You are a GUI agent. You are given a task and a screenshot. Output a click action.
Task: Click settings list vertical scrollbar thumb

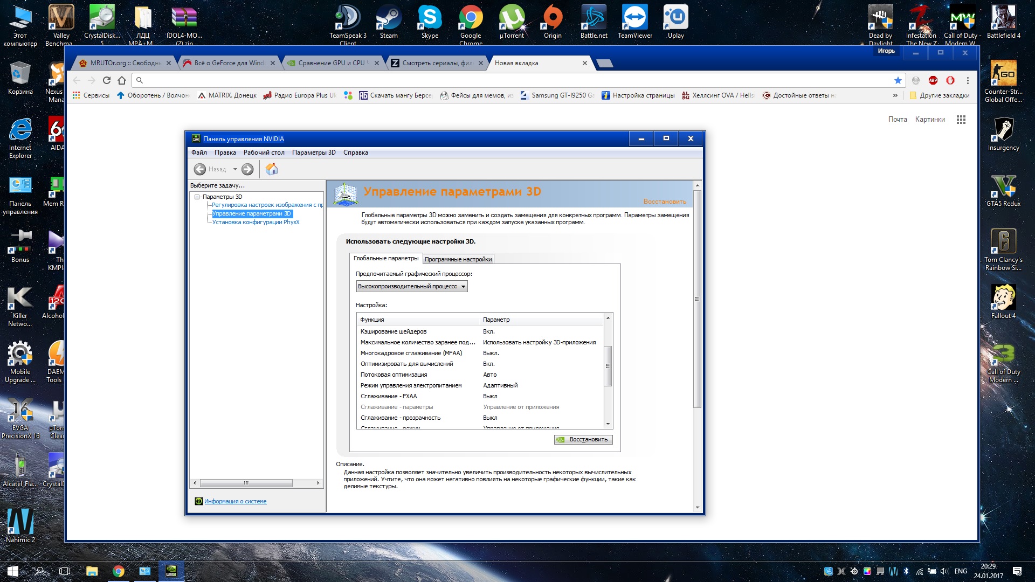click(x=608, y=366)
